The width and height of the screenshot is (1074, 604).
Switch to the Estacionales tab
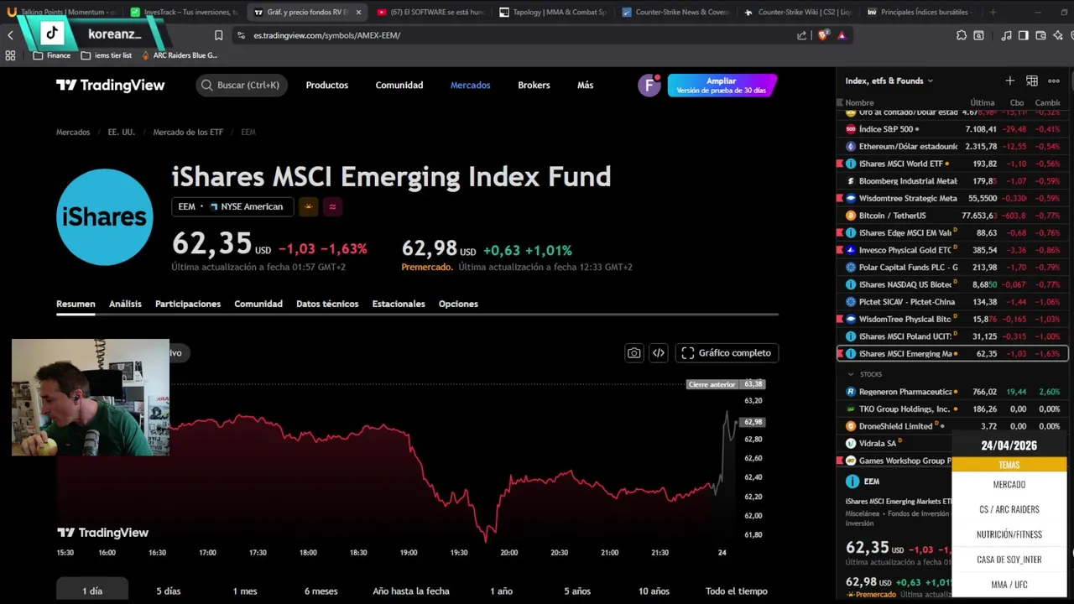(399, 304)
